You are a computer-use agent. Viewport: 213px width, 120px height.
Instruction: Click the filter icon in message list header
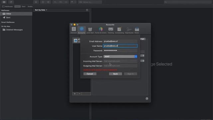pyautogui.click(x=87, y=10)
